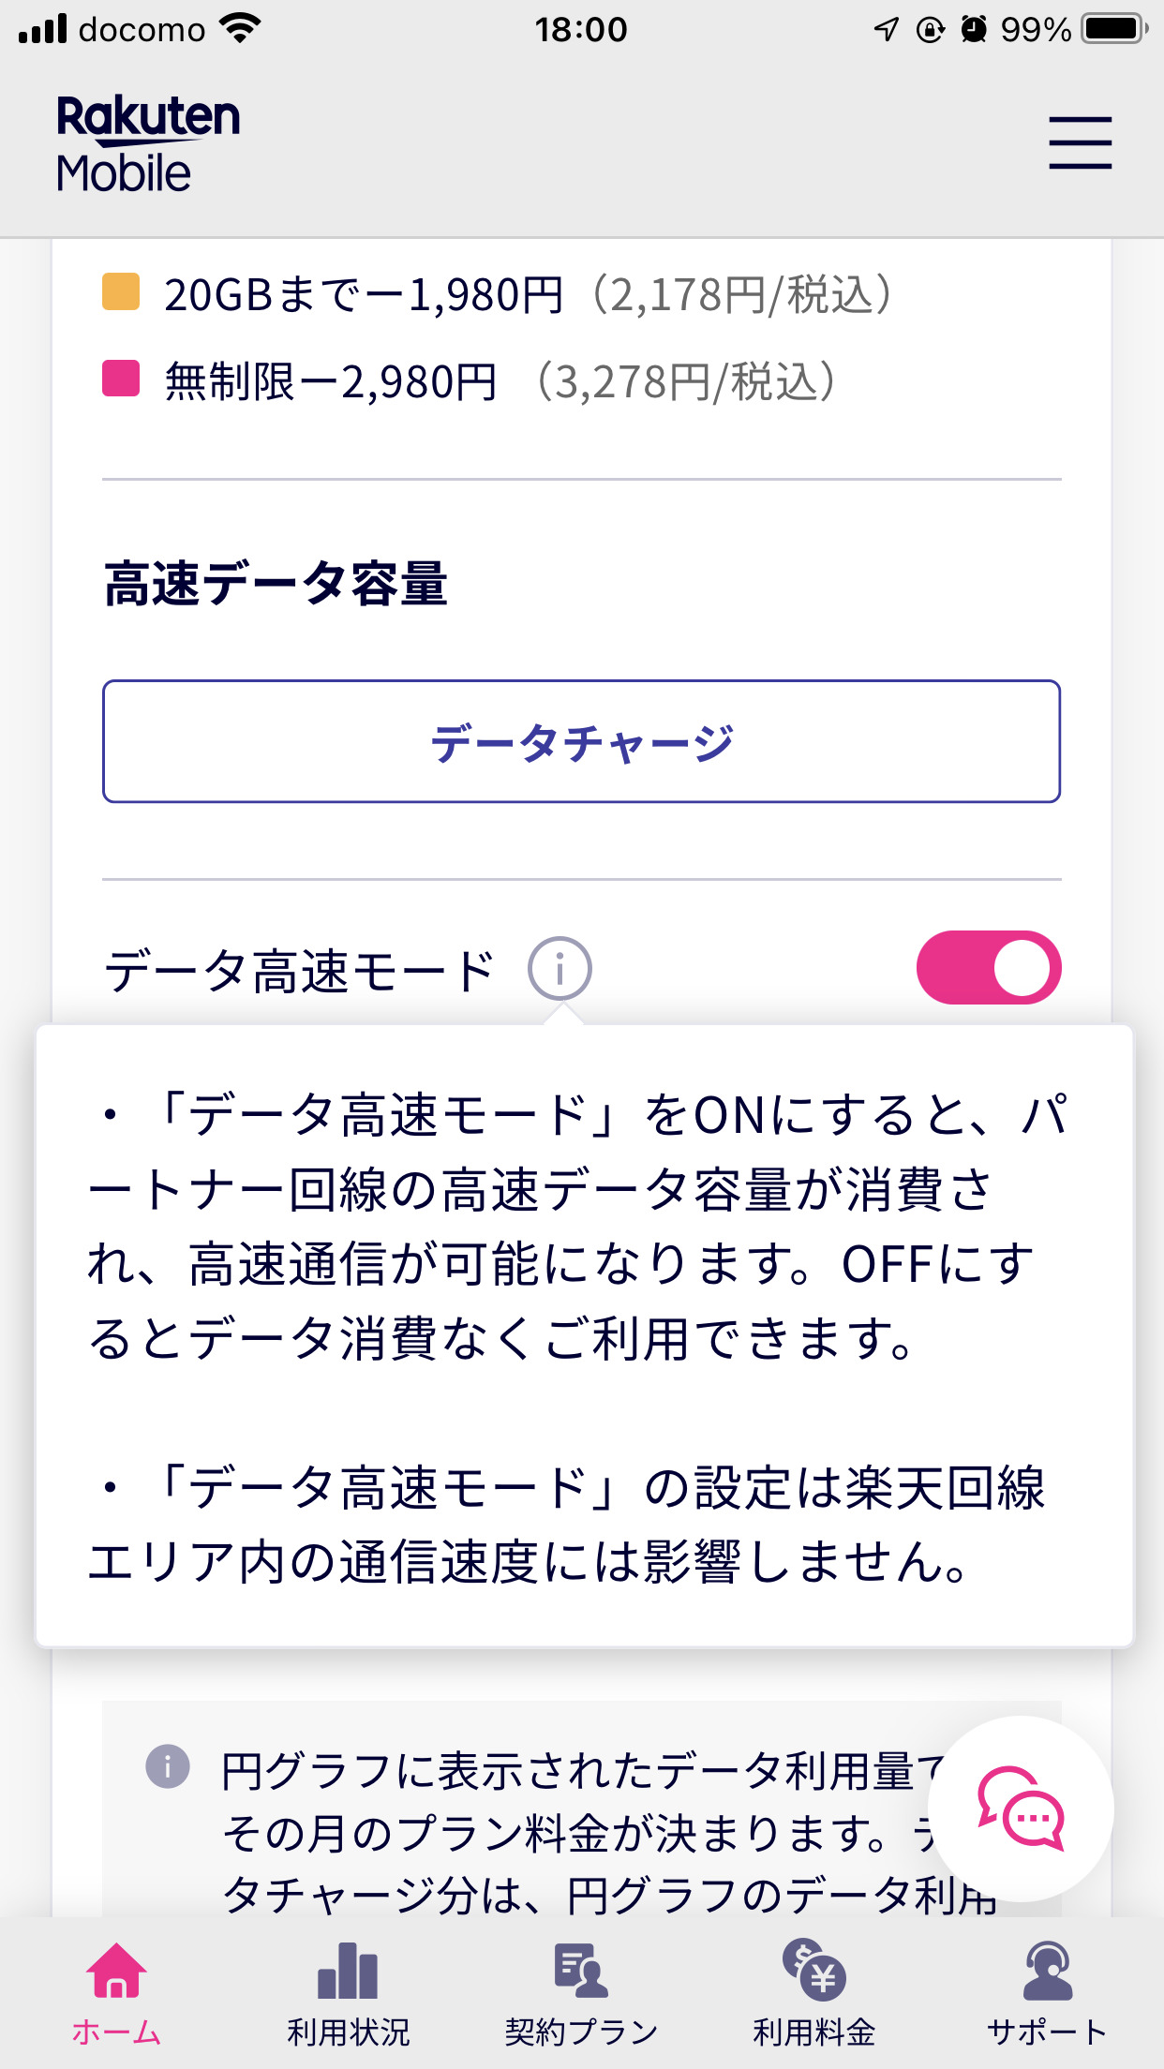Tap the data high-speed mode info icon

pyautogui.click(x=560, y=968)
